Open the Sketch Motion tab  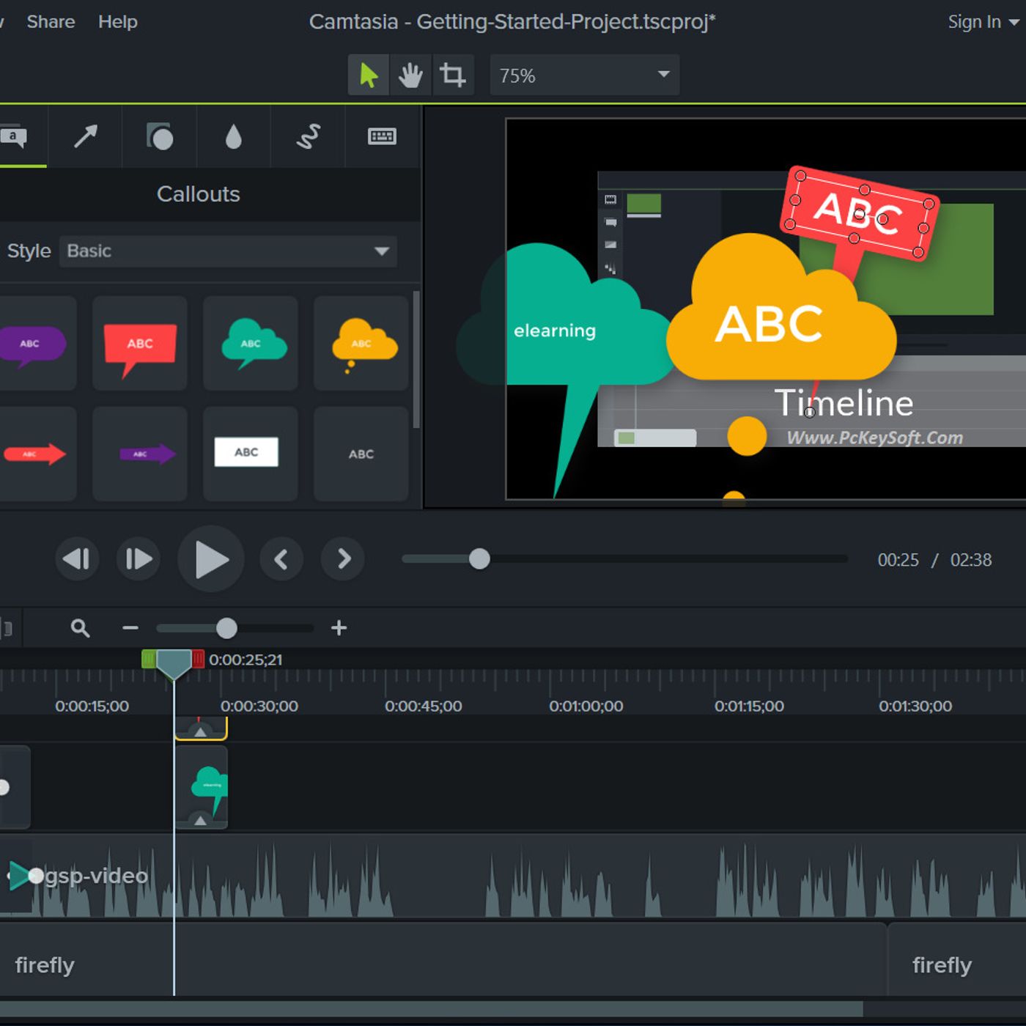click(x=309, y=136)
